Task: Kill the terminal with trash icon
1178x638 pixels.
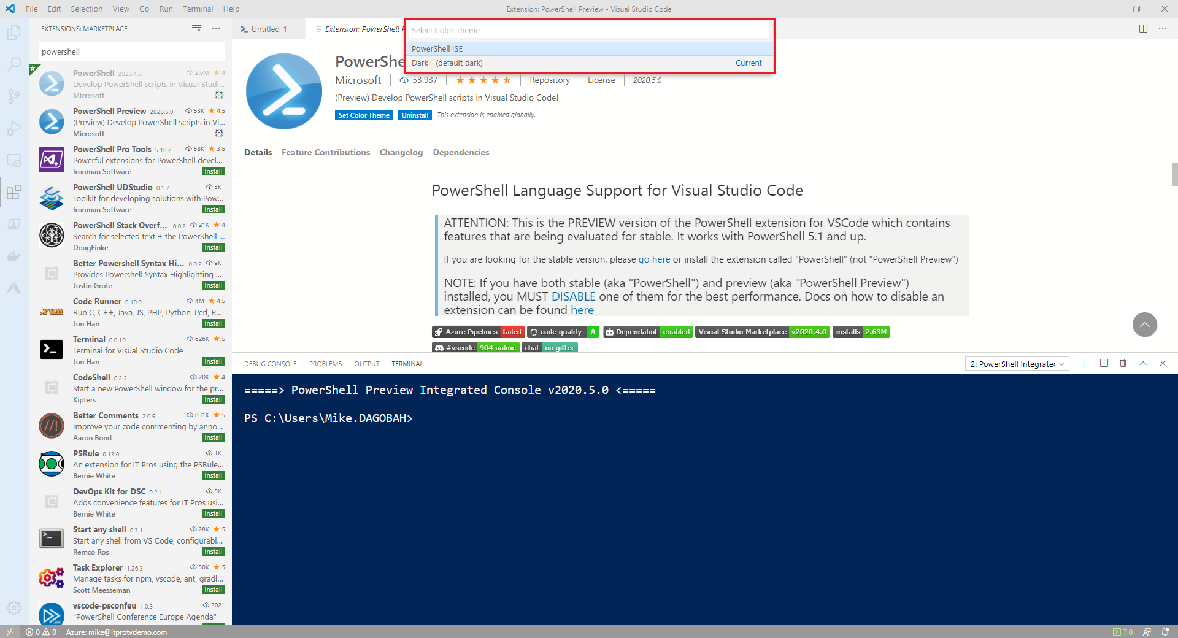Action: pyautogui.click(x=1123, y=363)
